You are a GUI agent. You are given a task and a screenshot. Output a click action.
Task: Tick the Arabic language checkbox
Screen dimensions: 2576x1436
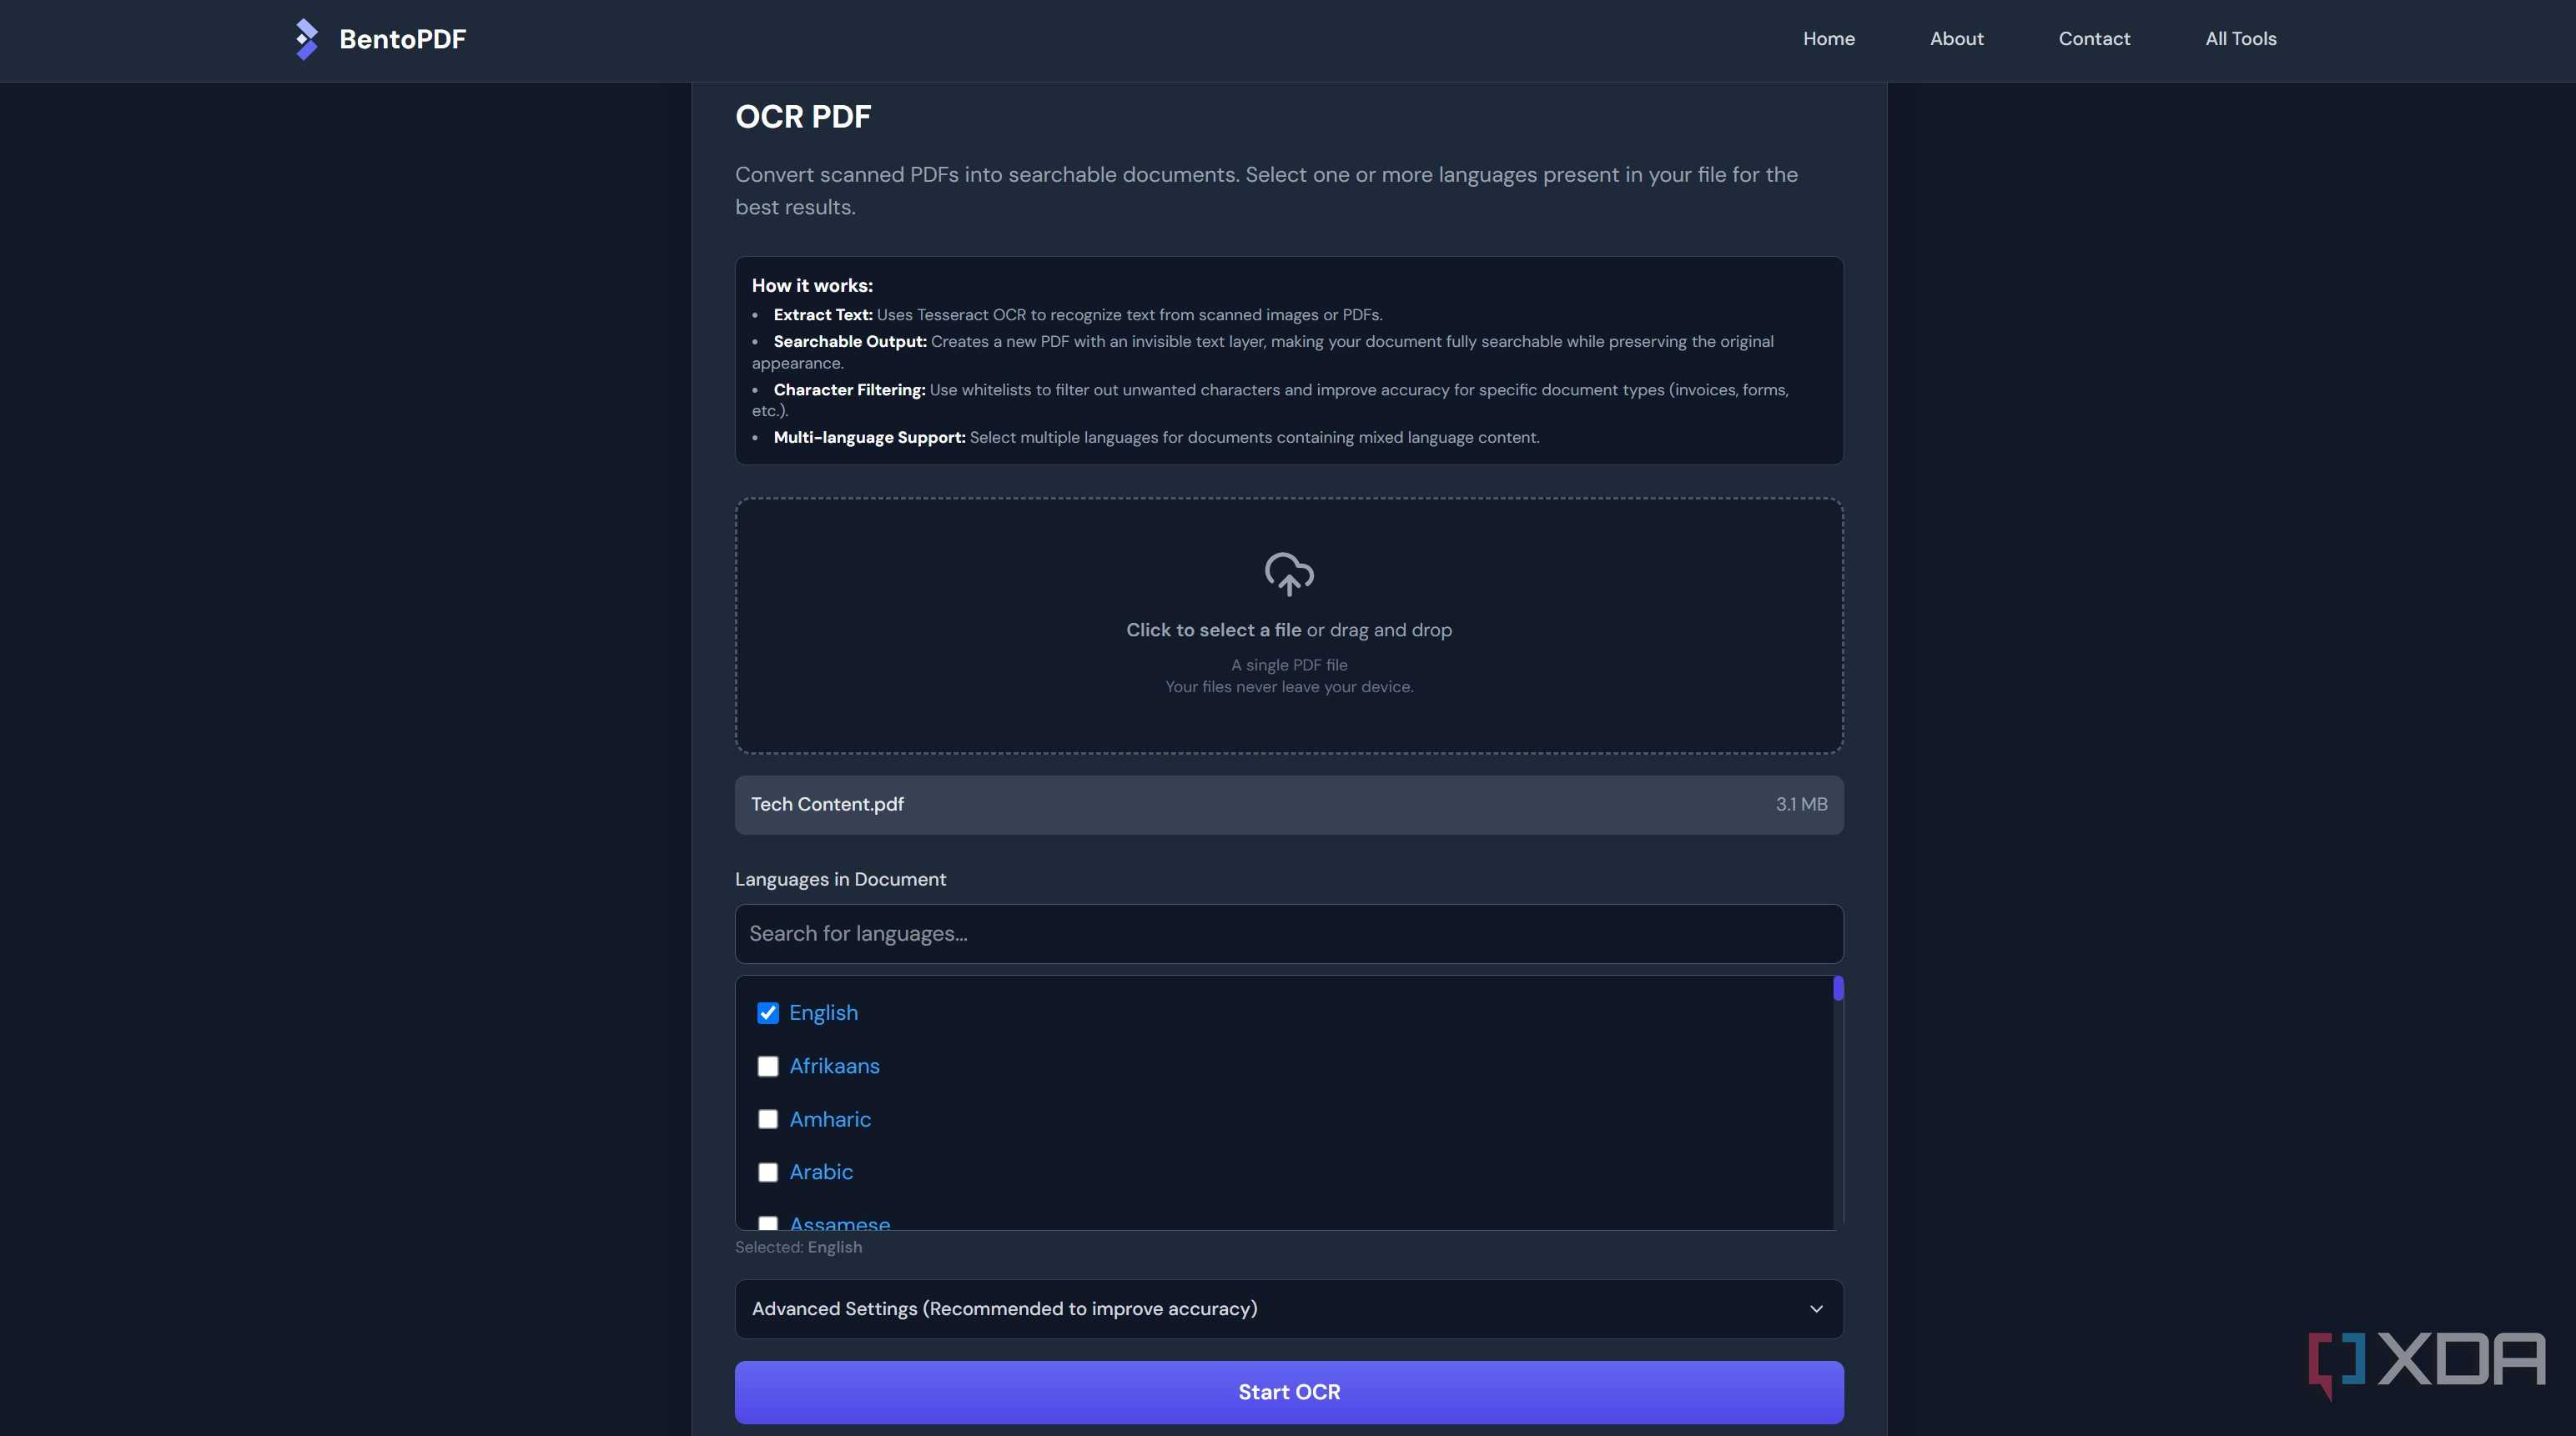[768, 1172]
